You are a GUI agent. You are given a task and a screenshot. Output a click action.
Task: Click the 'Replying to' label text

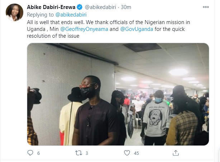(x=40, y=14)
